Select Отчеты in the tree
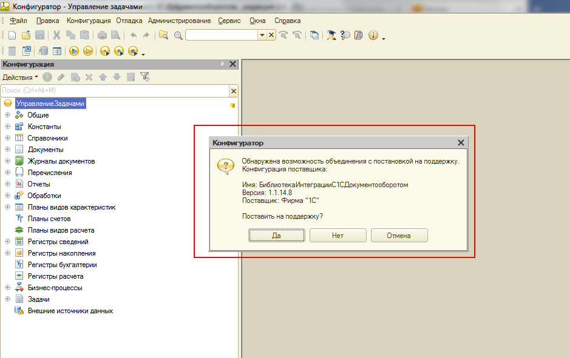This screenshot has height=358, width=570. (39, 184)
